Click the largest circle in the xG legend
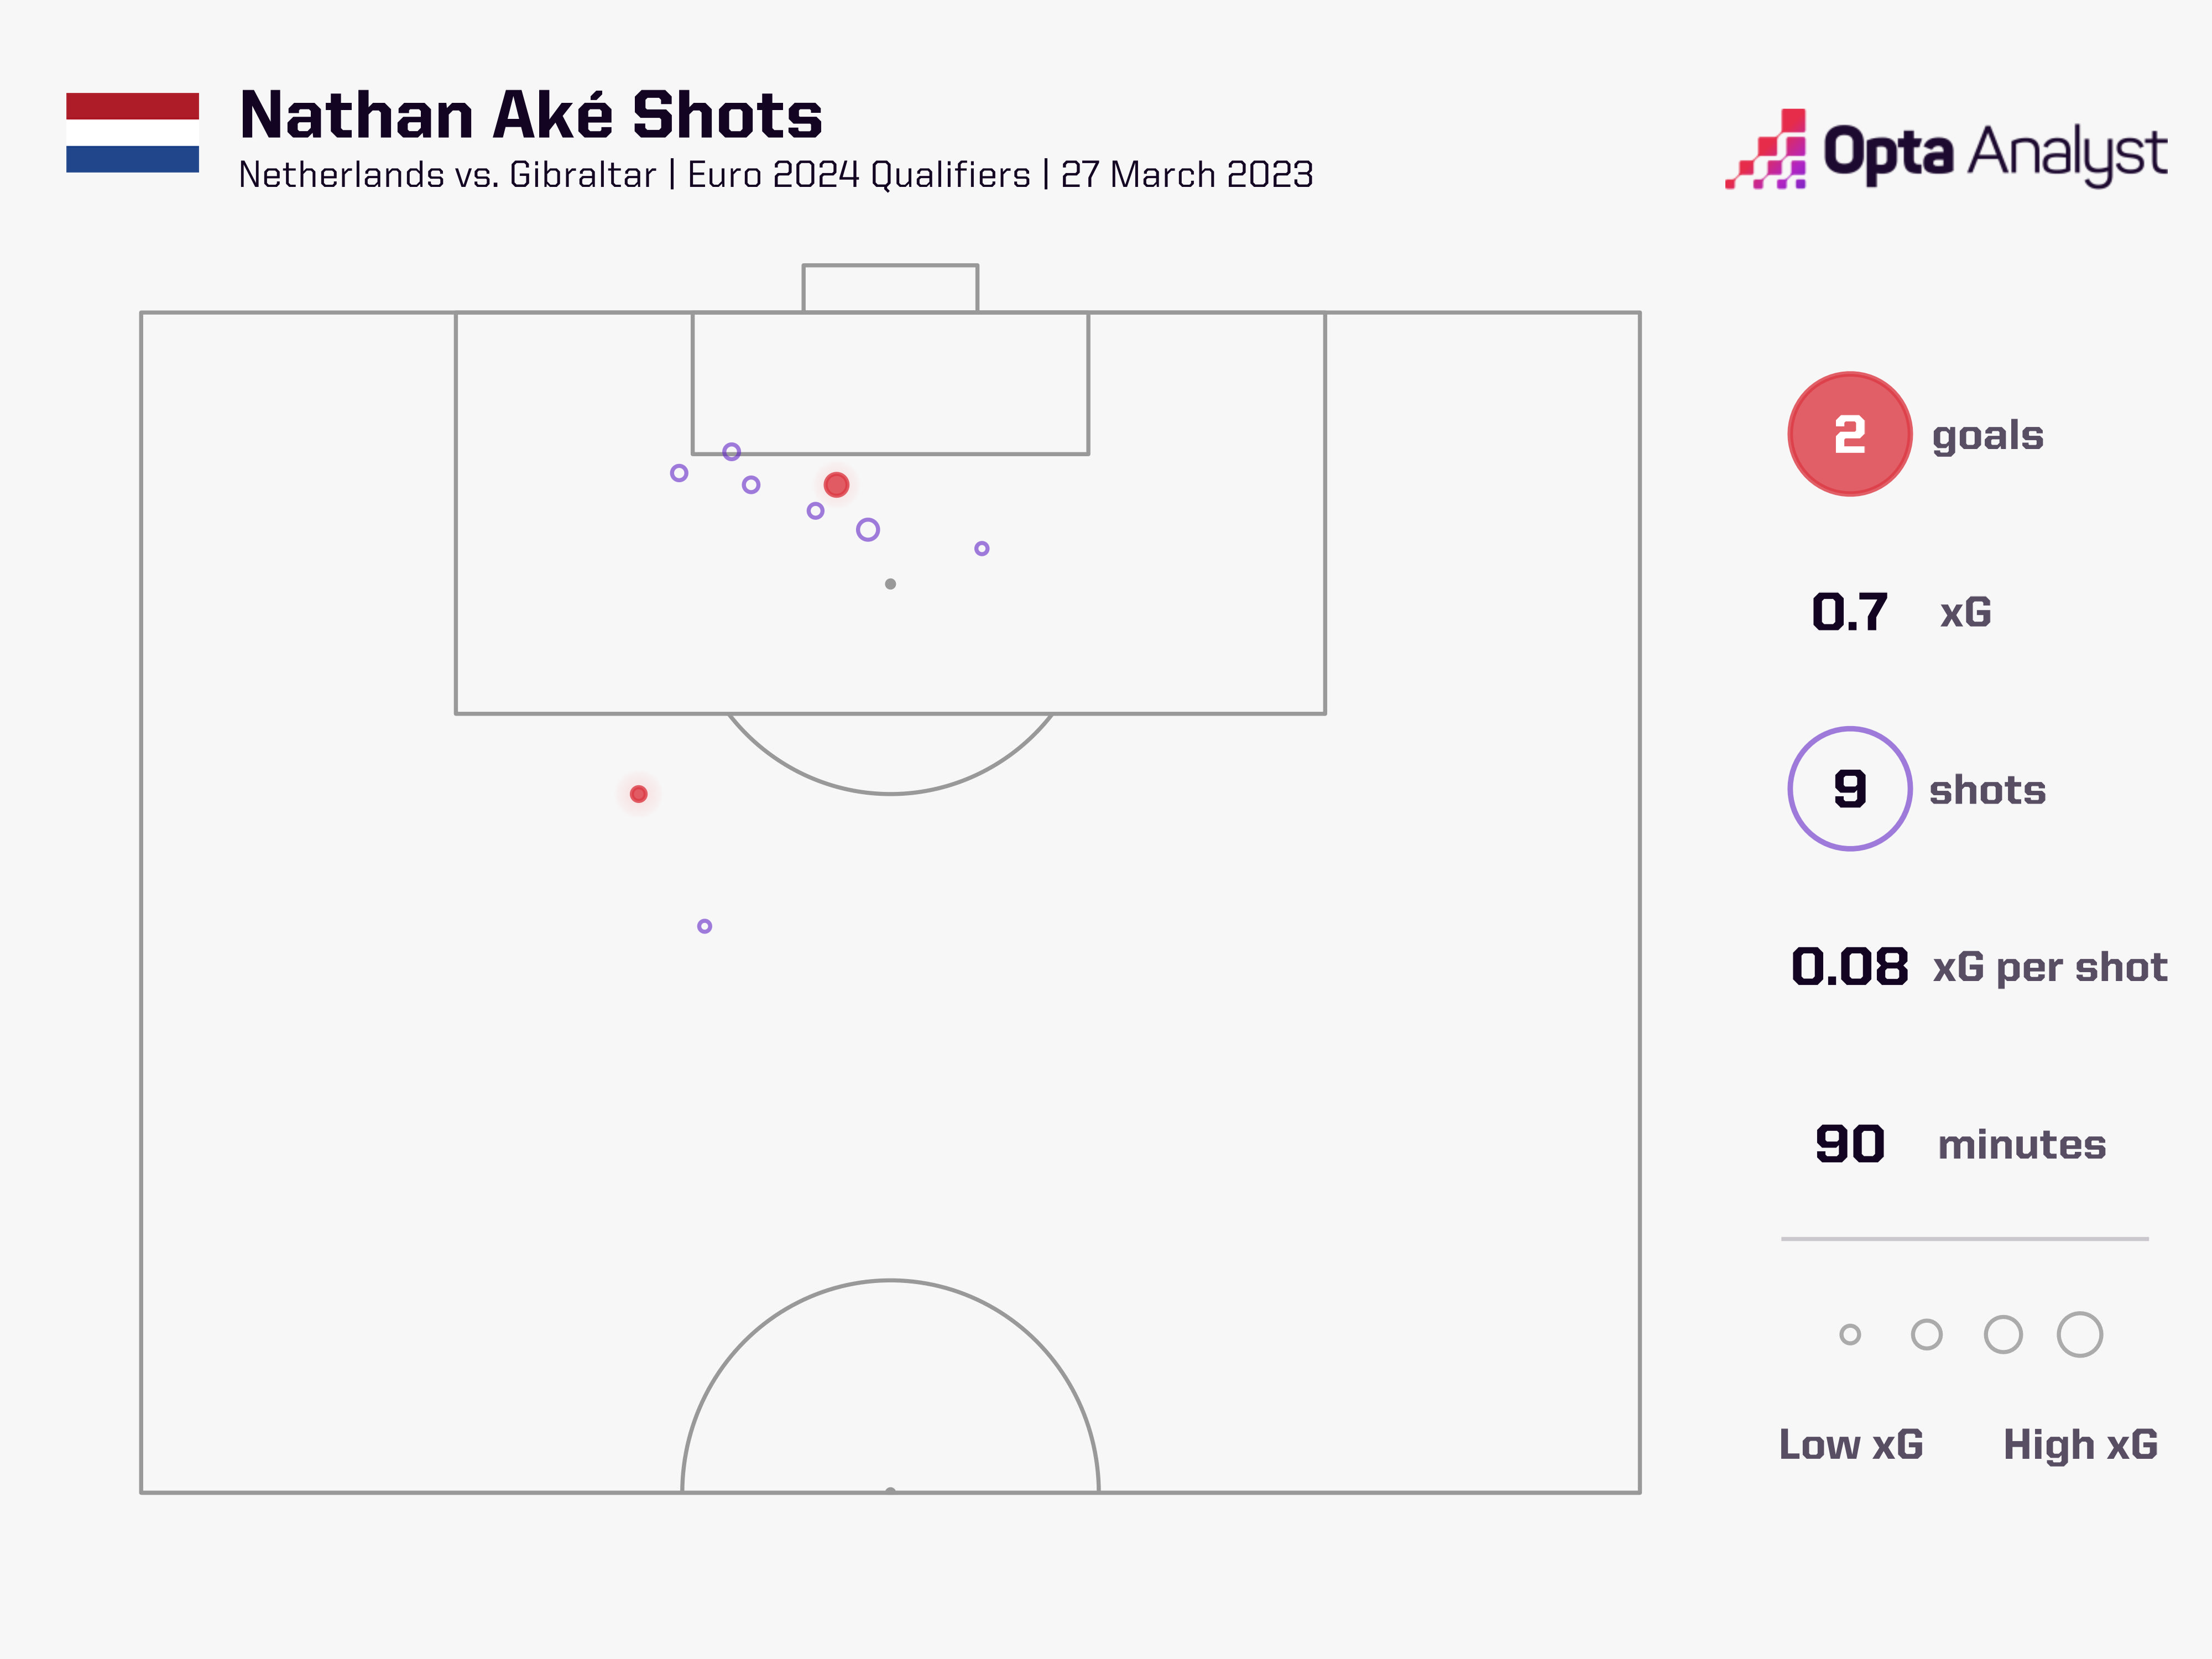 (x=2080, y=1334)
